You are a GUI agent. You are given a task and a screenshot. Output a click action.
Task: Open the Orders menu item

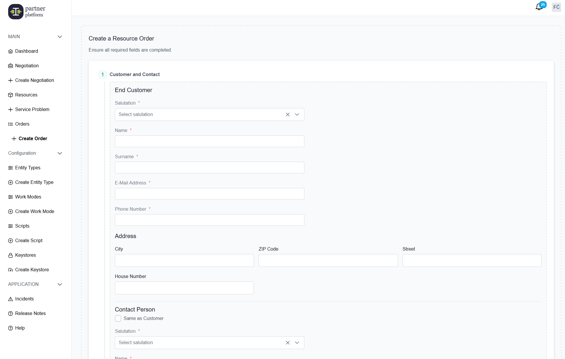coord(22,124)
